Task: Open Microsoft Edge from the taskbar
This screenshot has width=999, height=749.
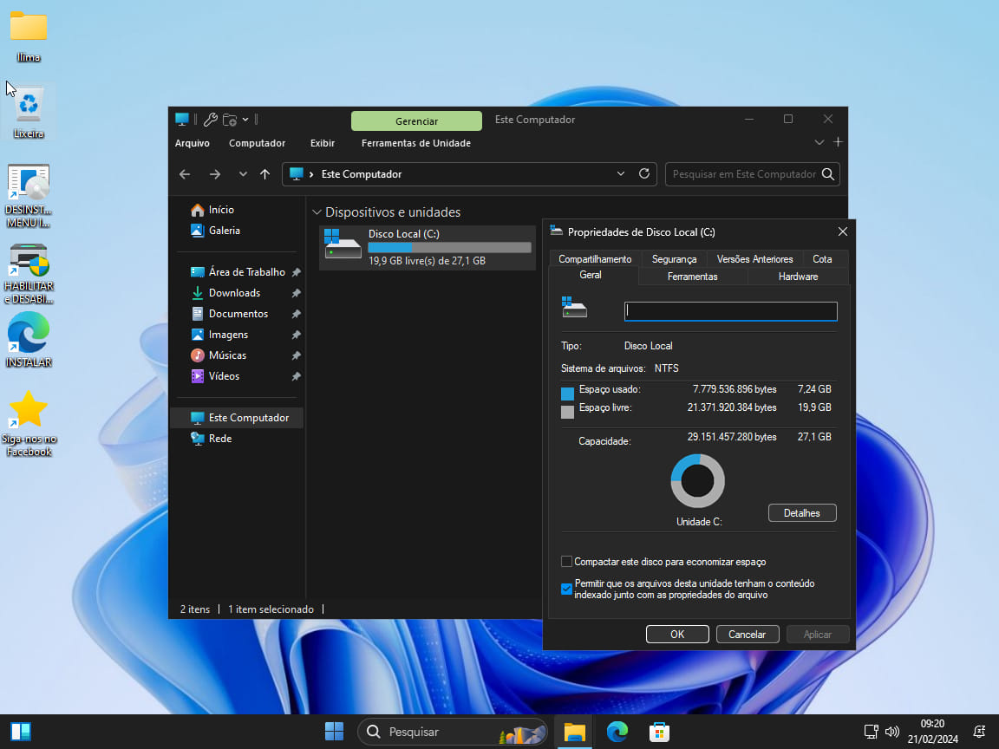Action: (617, 732)
